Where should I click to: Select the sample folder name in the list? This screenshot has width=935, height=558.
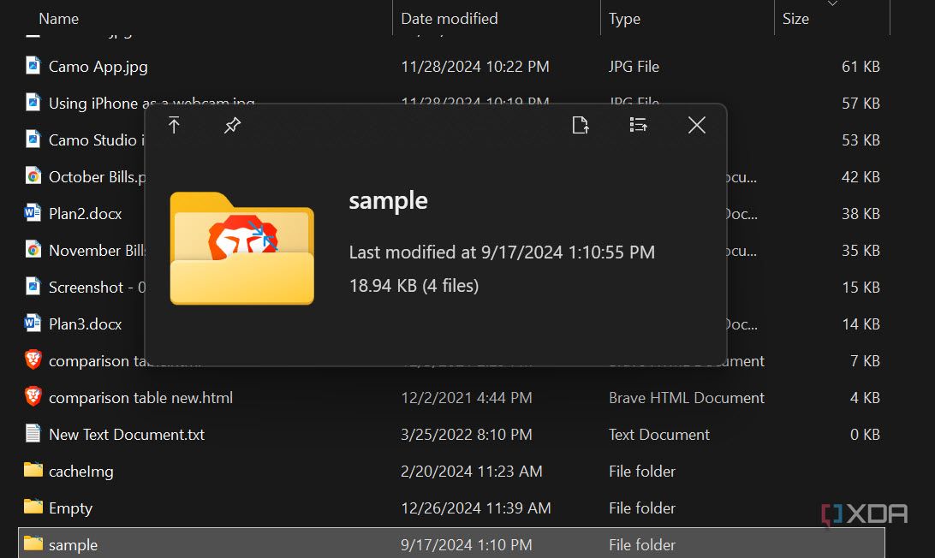pyautogui.click(x=73, y=545)
